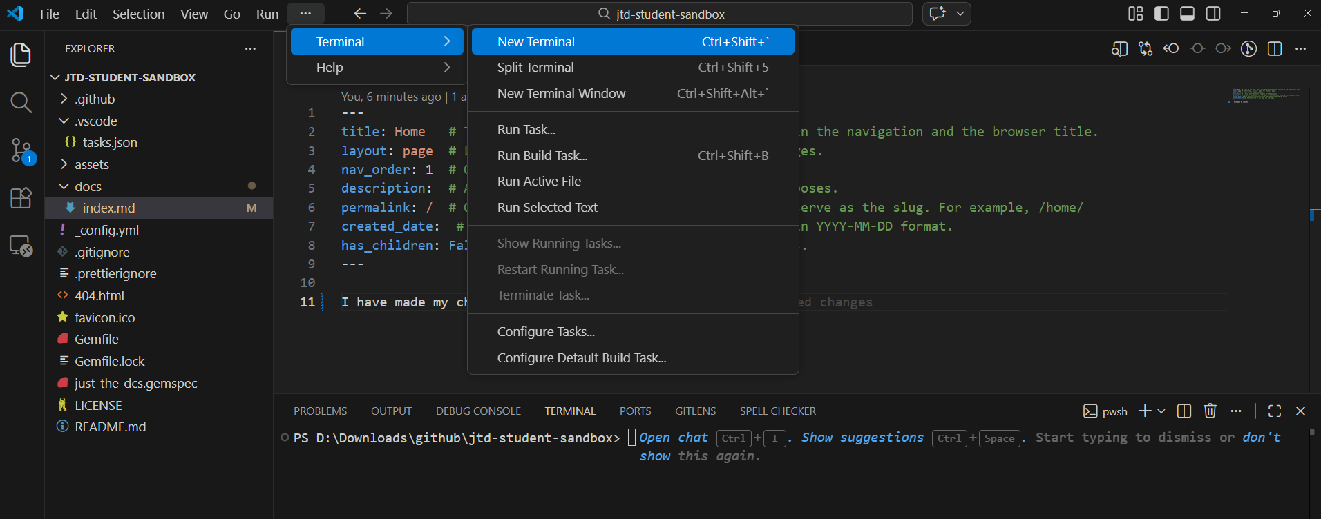Kill terminal using the trash icon

click(1210, 411)
